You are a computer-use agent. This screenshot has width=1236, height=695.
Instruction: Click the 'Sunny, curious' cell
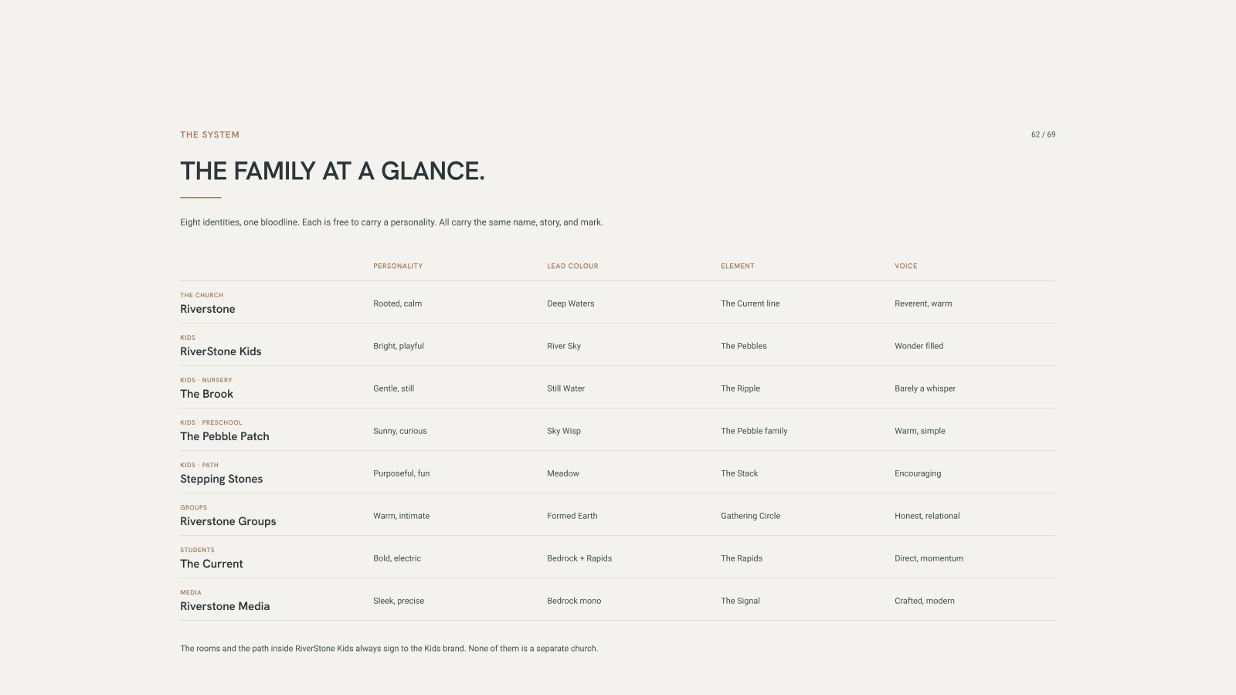tap(399, 431)
